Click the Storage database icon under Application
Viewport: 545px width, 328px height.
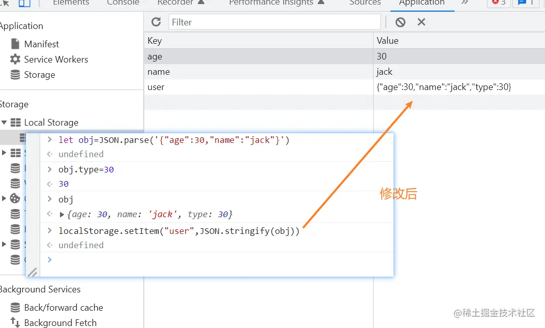[15, 75]
